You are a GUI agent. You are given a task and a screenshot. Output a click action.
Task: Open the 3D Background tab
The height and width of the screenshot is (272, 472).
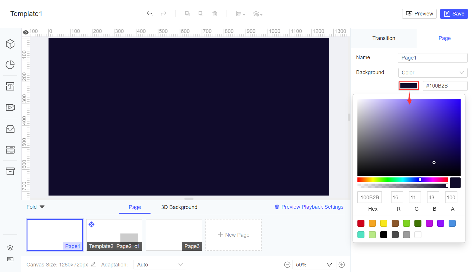point(179,207)
